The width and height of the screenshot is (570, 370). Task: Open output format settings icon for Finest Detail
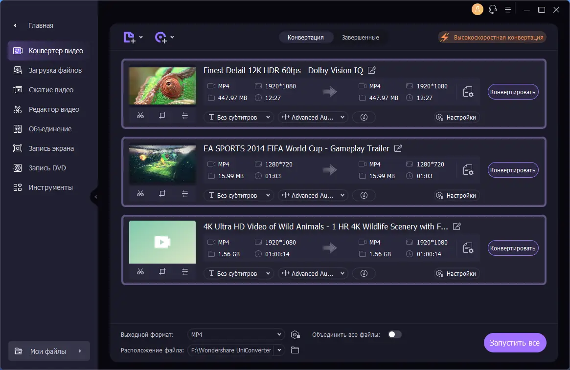click(468, 92)
